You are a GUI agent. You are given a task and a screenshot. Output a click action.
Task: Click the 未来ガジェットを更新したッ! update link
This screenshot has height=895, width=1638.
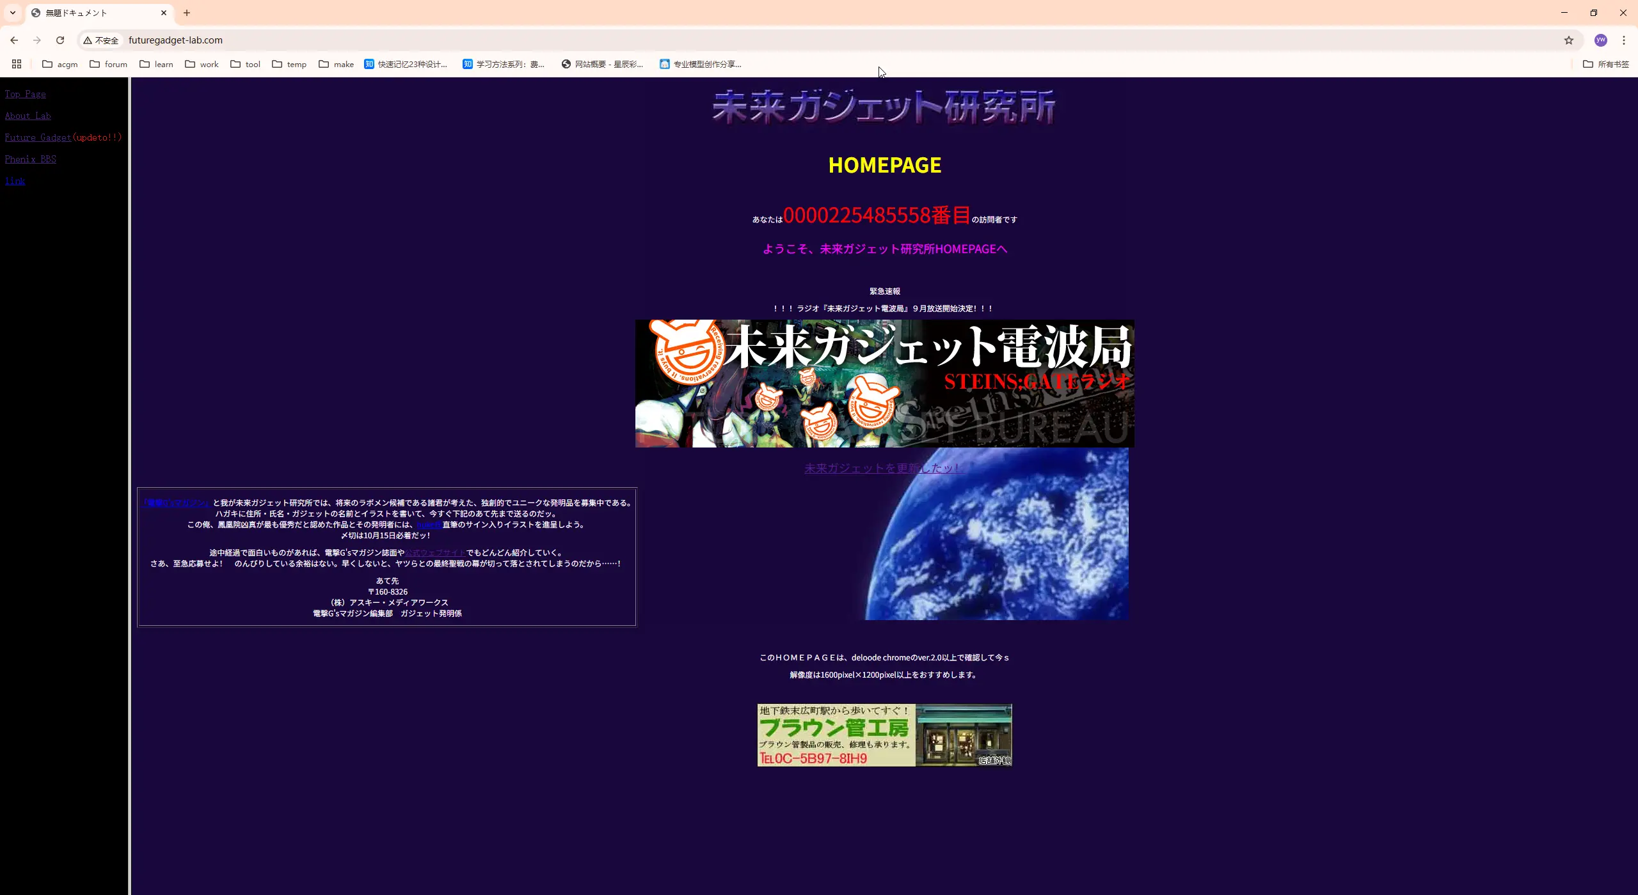tap(883, 467)
